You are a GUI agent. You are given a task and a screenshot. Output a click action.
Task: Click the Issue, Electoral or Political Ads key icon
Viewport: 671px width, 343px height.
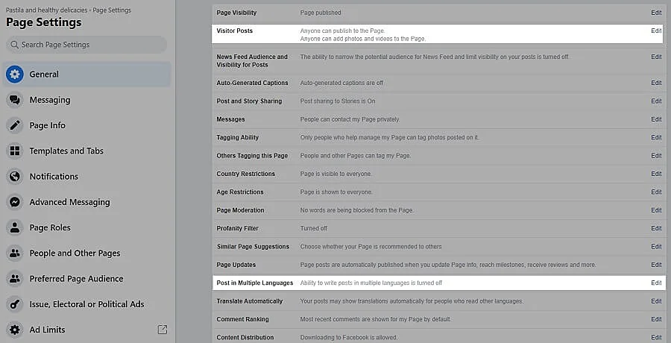click(15, 304)
